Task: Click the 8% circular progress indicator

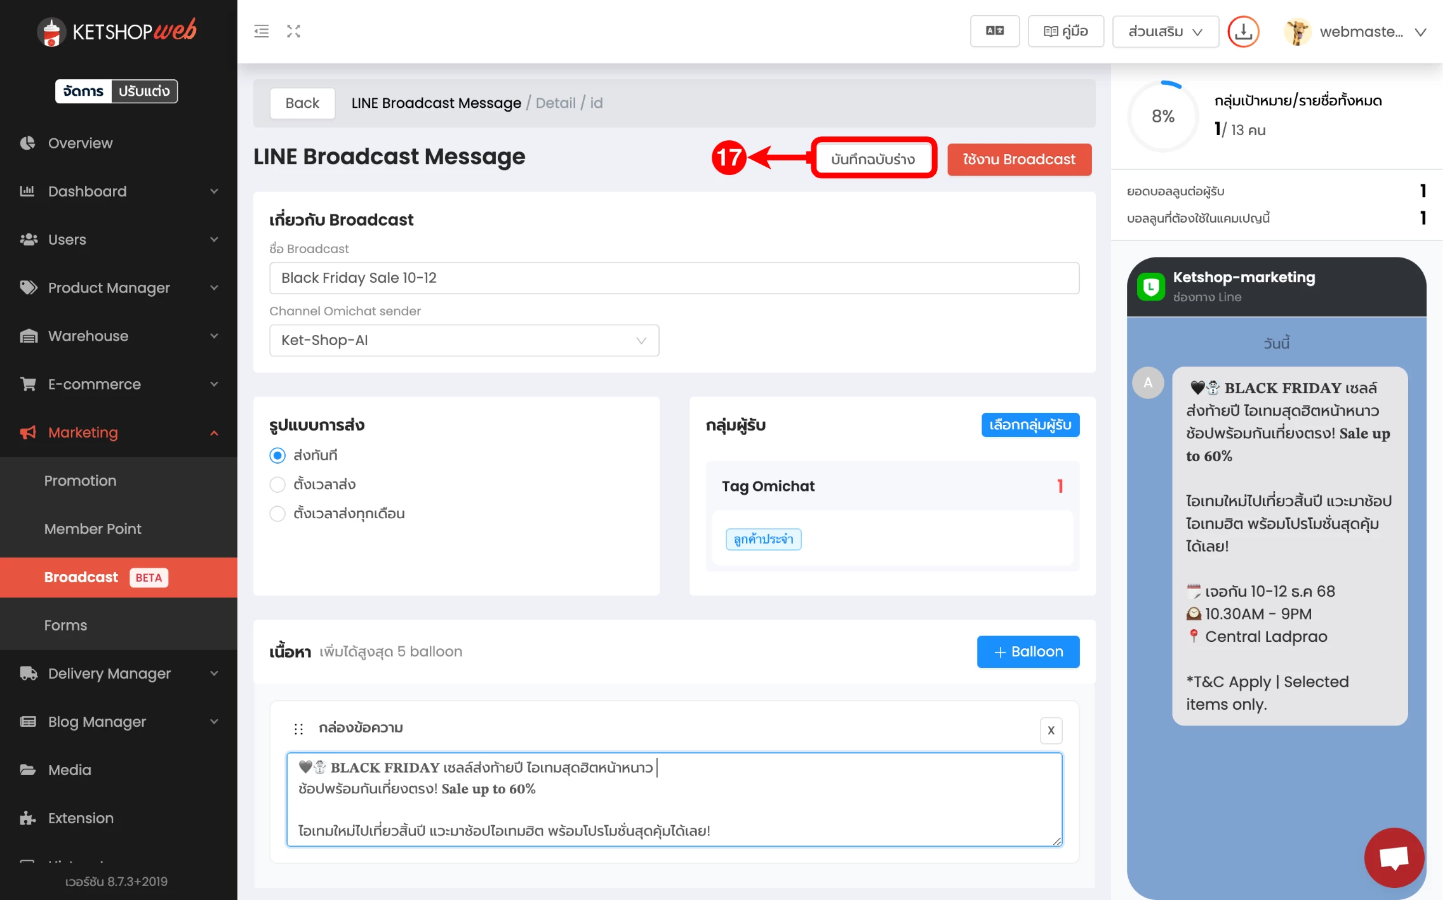Action: pyautogui.click(x=1162, y=116)
